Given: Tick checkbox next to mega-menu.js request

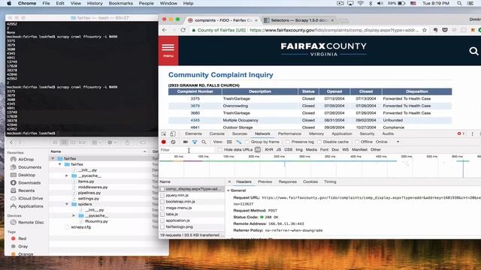Looking at the screenshot, I should [162, 208].
